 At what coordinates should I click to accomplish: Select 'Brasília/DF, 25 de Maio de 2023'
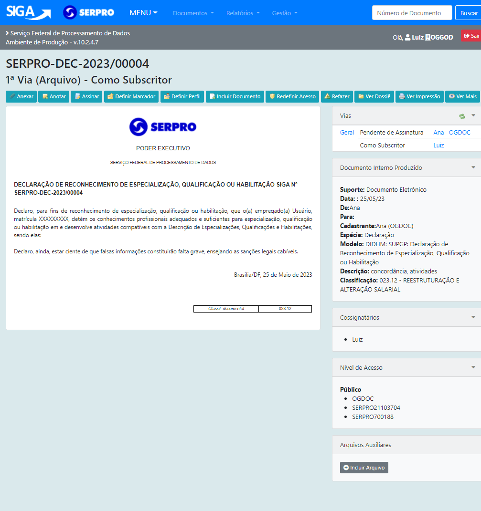point(273,275)
